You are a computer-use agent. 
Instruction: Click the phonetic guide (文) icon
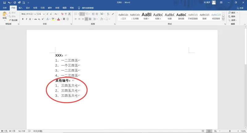(x=66, y=14)
